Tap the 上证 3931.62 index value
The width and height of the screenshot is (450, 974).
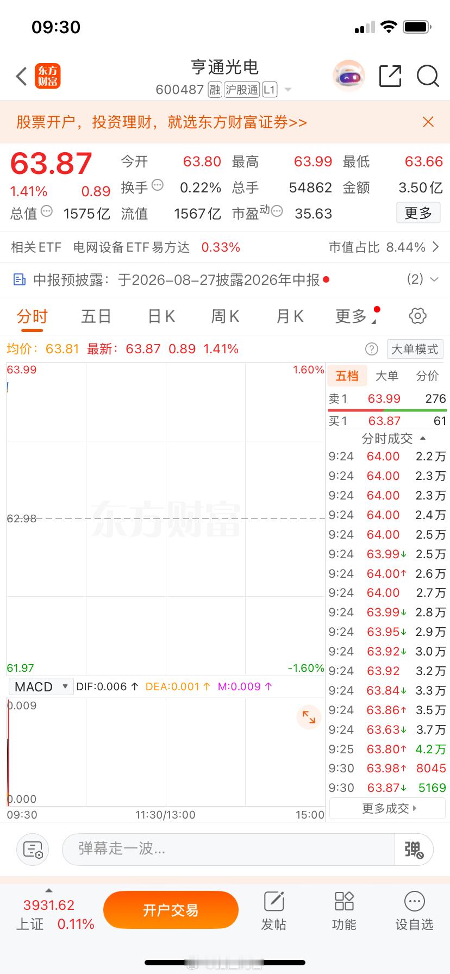click(x=49, y=905)
